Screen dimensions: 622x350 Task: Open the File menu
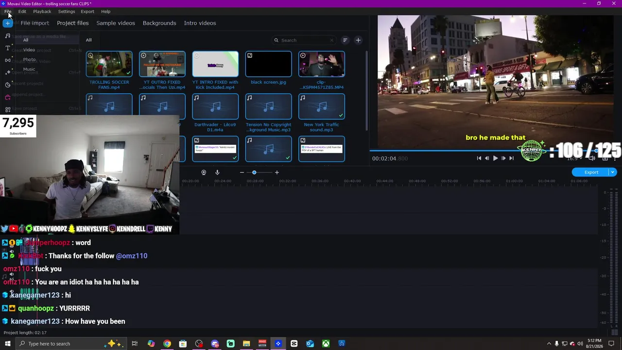[x=8, y=11]
